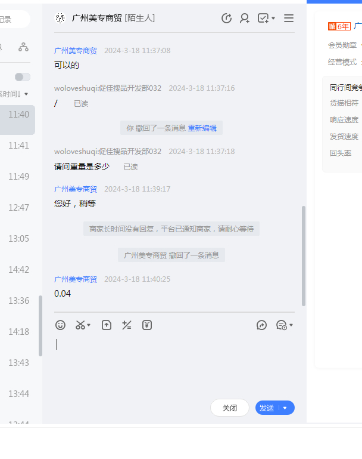The width and height of the screenshot is (362, 459).
Task: Click the message 可以的
Action: [x=67, y=65]
